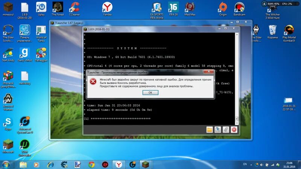Image resolution: width=301 pixels, height=169 pixels.
Task: Select the EA SPORTS FIFA World shortcut
Action: [x=157, y=11]
